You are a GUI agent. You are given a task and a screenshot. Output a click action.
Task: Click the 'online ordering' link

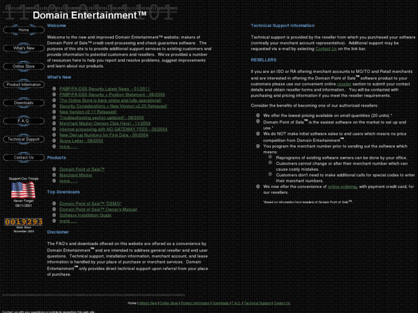[x=342, y=187]
